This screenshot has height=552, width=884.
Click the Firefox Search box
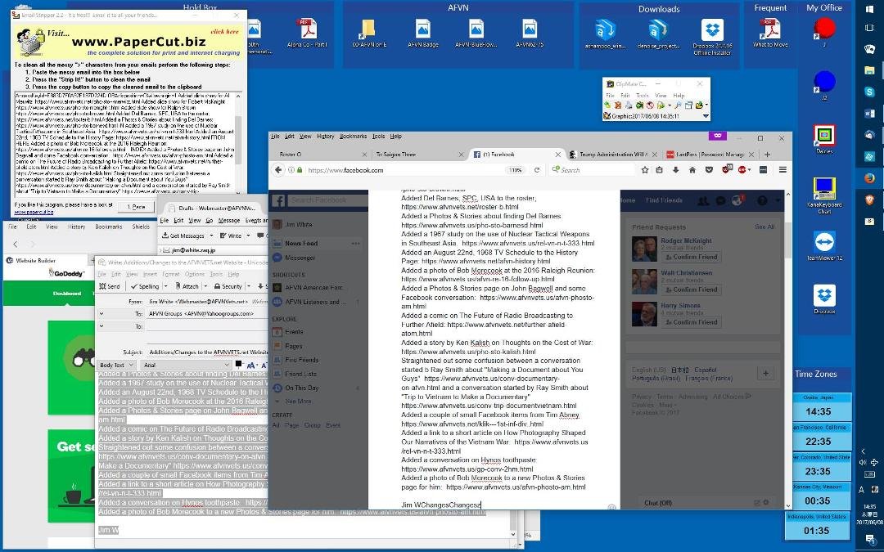(x=592, y=169)
